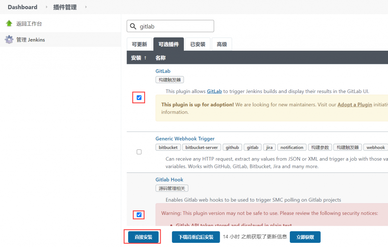Open 插件管理 breadcrumb link

(65, 7)
